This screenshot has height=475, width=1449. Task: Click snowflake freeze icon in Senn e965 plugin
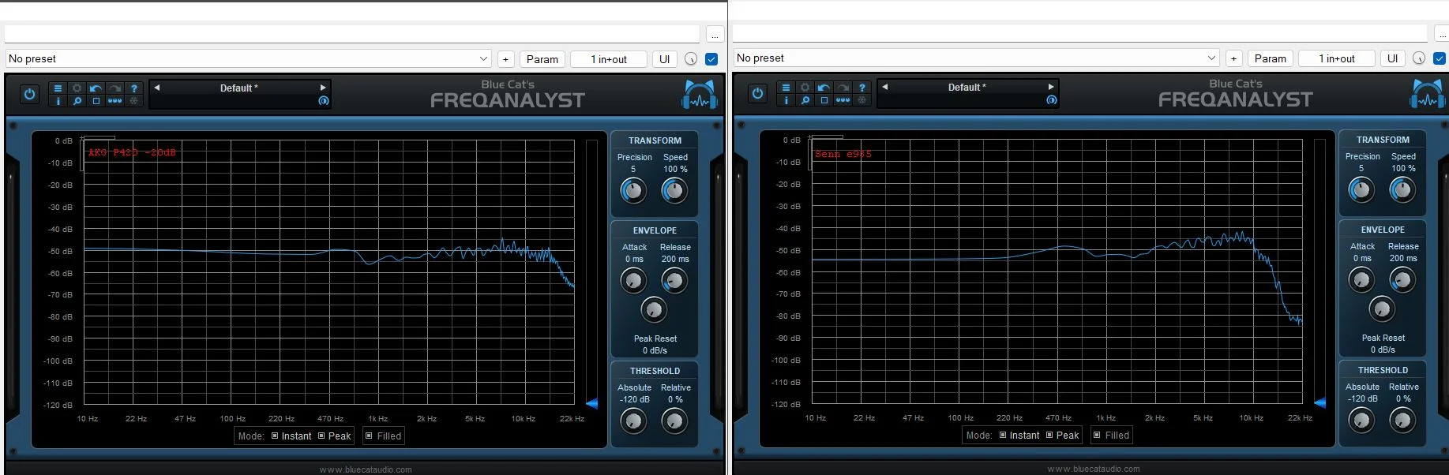[x=862, y=100]
